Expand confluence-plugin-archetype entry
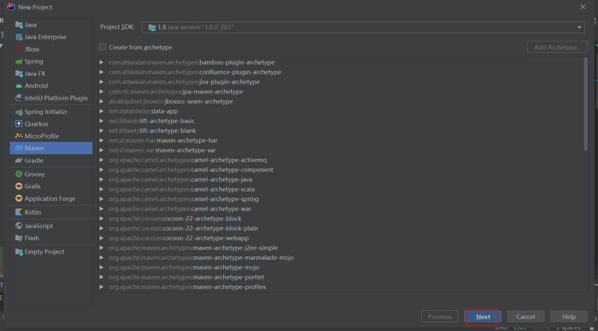 click(102, 72)
